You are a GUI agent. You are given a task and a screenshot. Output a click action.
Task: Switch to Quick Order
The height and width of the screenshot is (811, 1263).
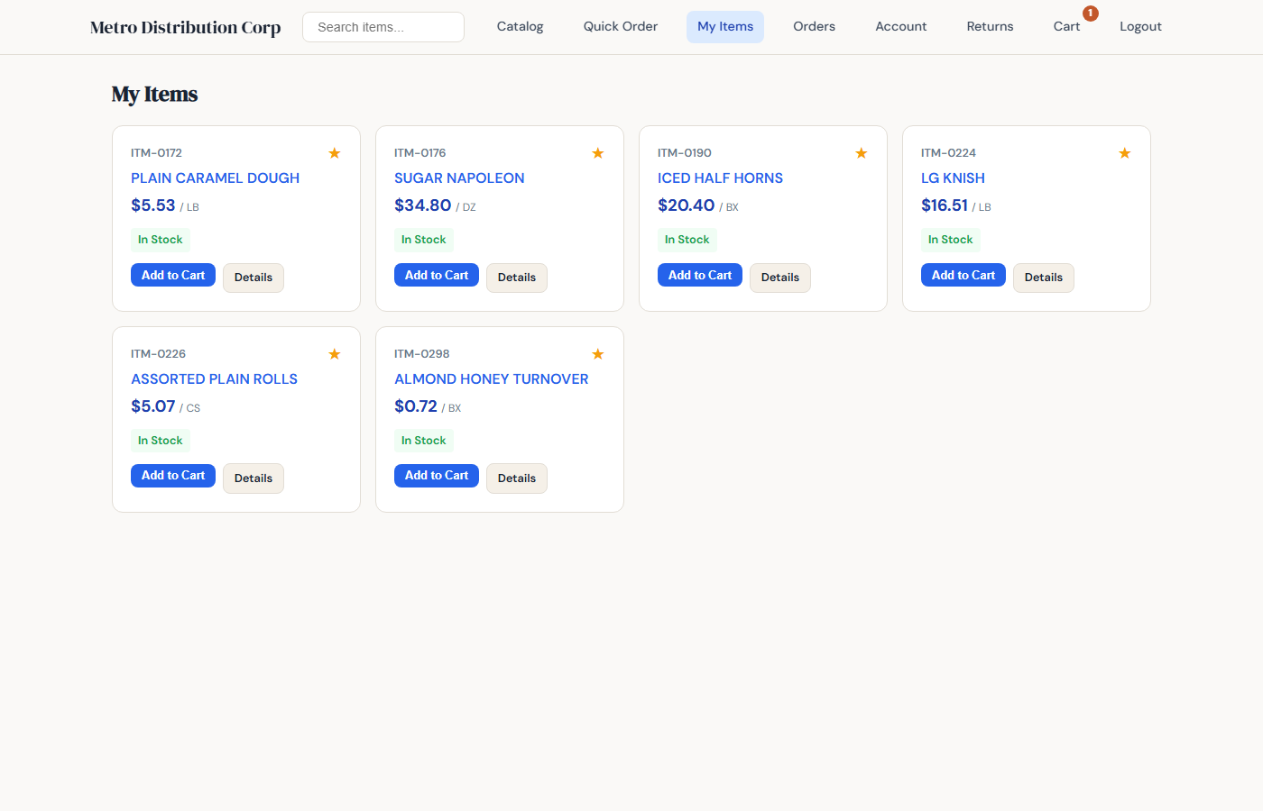(x=620, y=26)
